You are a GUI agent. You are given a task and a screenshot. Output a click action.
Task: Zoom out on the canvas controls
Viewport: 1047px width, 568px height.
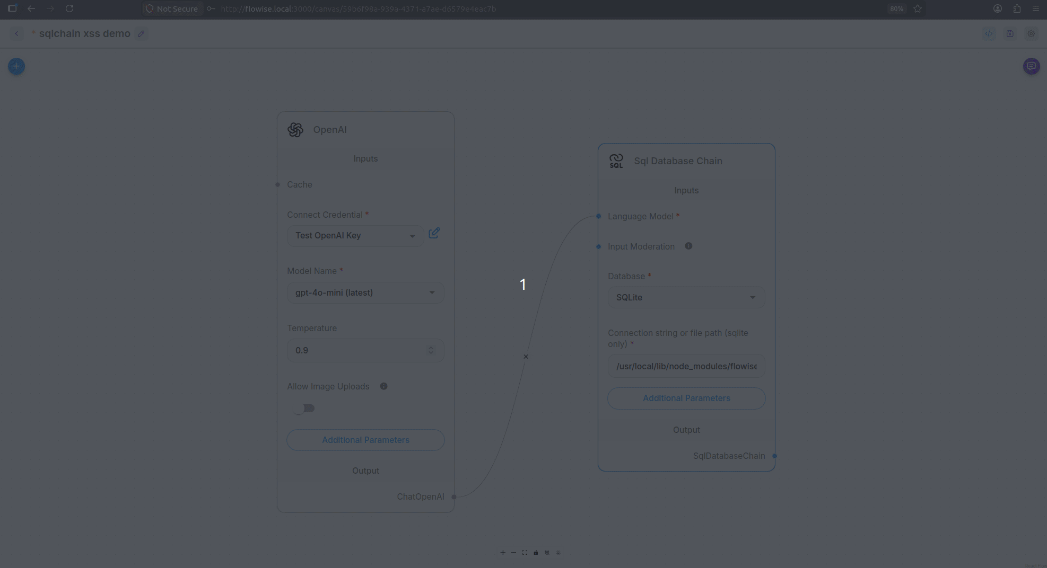513,552
